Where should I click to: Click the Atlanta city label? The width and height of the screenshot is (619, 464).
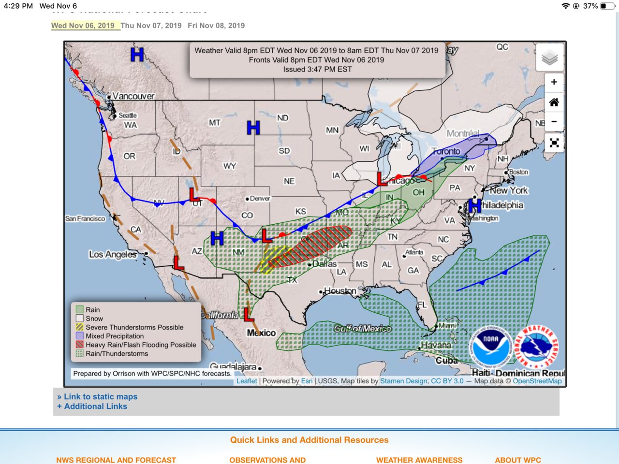click(414, 252)
